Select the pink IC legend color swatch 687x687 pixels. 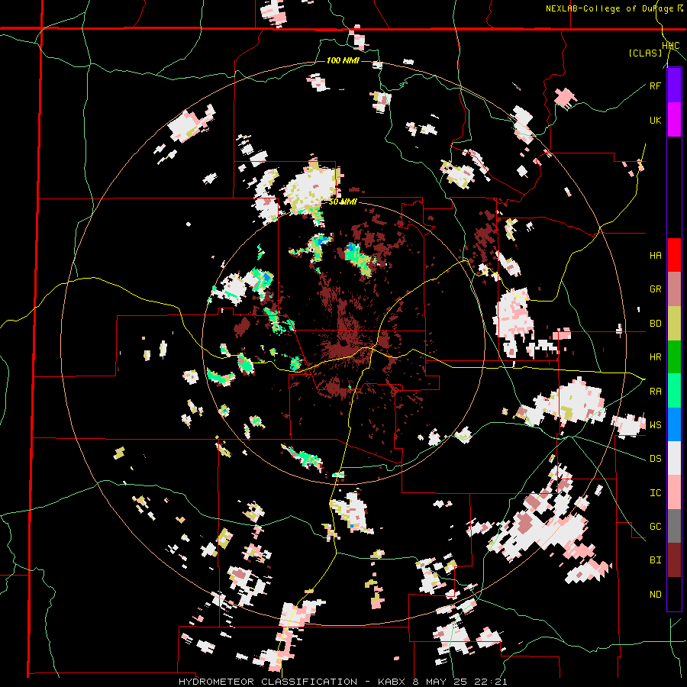click(x=674, y=493)
